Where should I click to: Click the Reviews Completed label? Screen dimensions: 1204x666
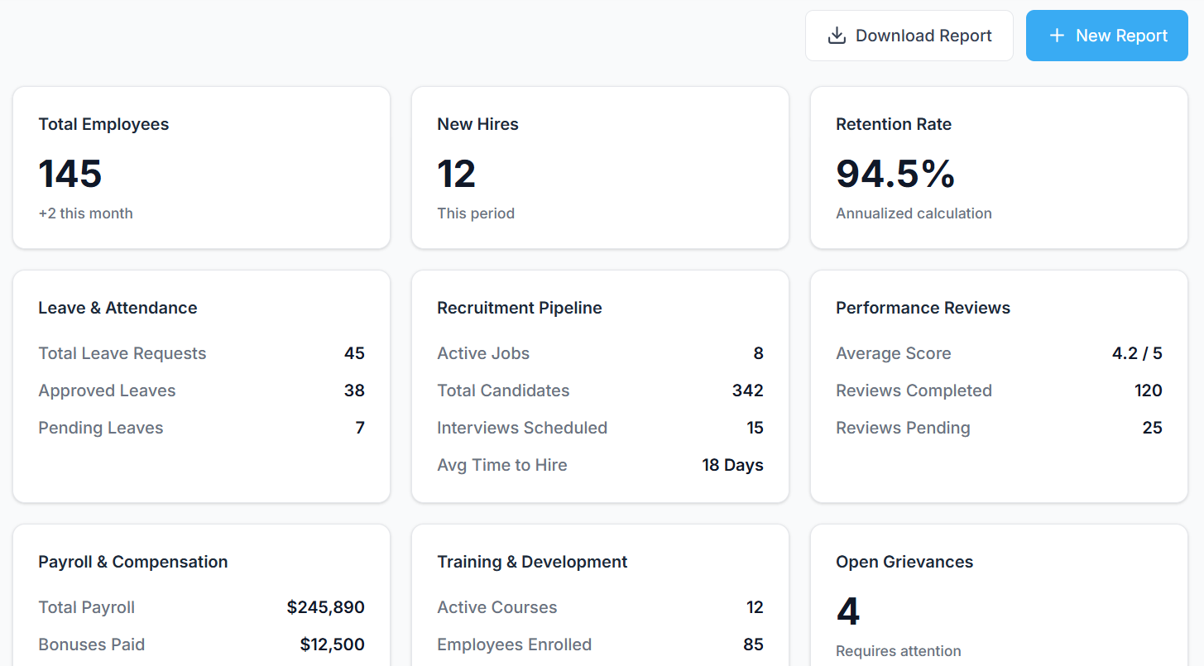pyautogui.click(x=914, y=390)
